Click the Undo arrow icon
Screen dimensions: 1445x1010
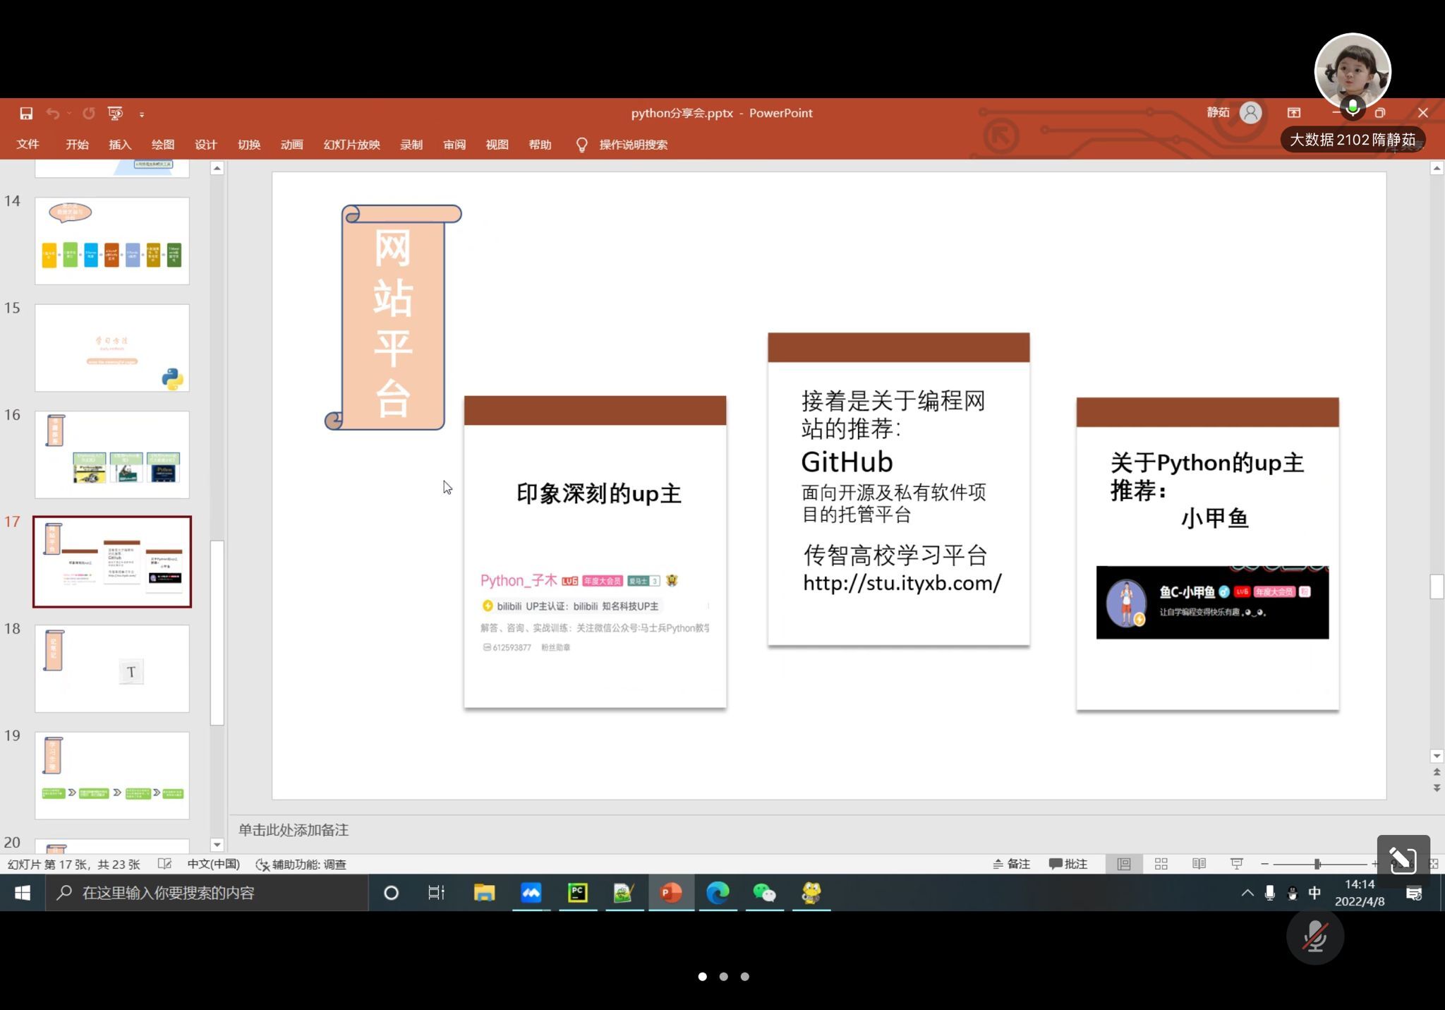tap(52, 113)
